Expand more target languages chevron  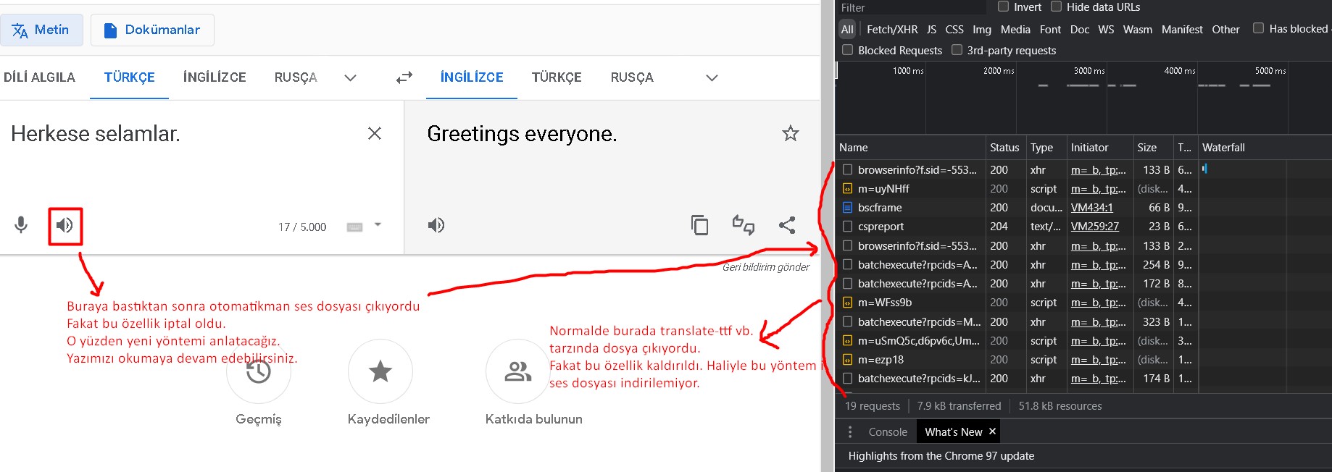tap(712, 77)
